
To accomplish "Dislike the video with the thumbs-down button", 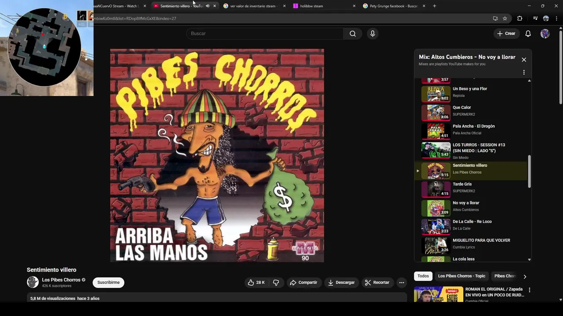I will (276, 283).
